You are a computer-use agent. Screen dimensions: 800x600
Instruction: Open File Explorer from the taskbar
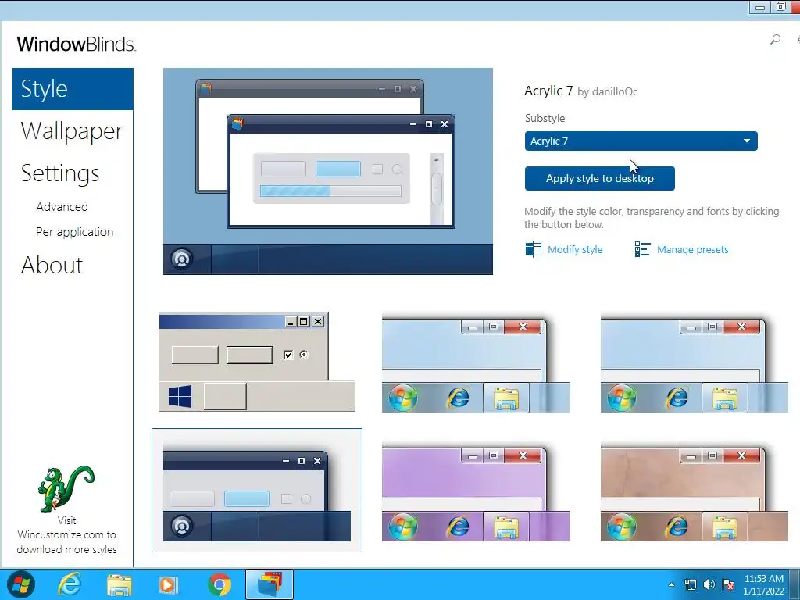[x=120, y=585]
